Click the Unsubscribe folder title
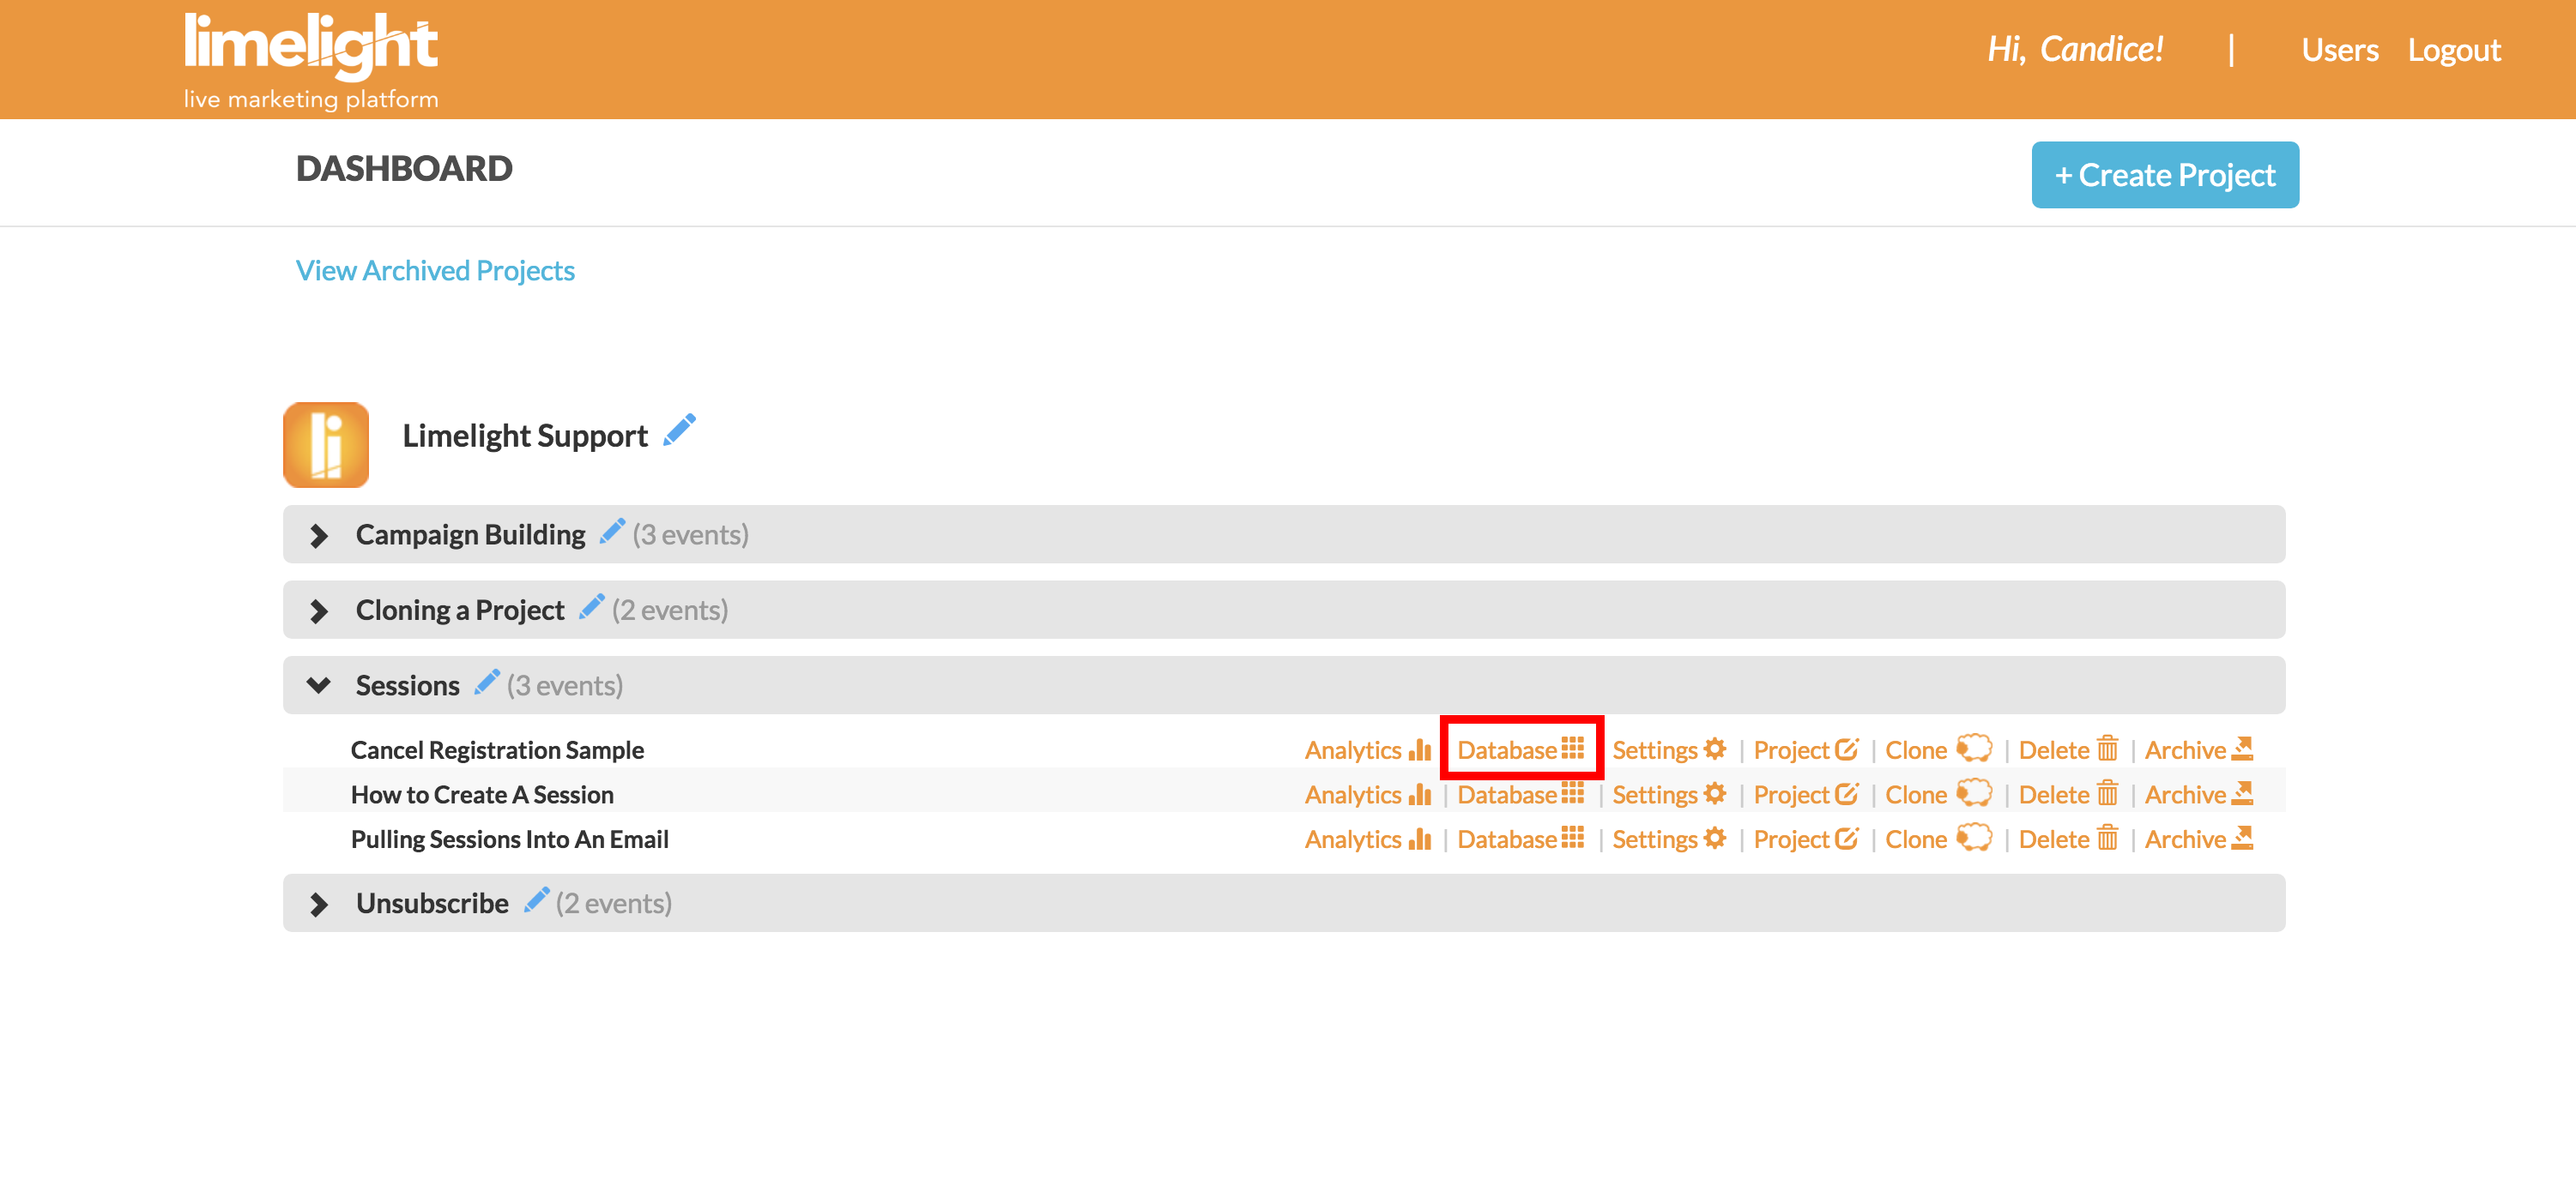 click(x=432, y=903)
